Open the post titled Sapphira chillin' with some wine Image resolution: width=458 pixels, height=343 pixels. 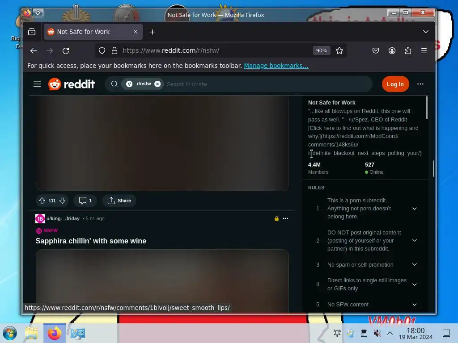[91, 241]
